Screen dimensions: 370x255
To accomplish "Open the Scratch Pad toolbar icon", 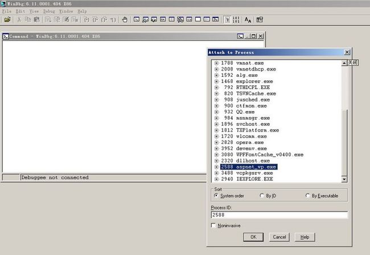I will tap(198, 19).
